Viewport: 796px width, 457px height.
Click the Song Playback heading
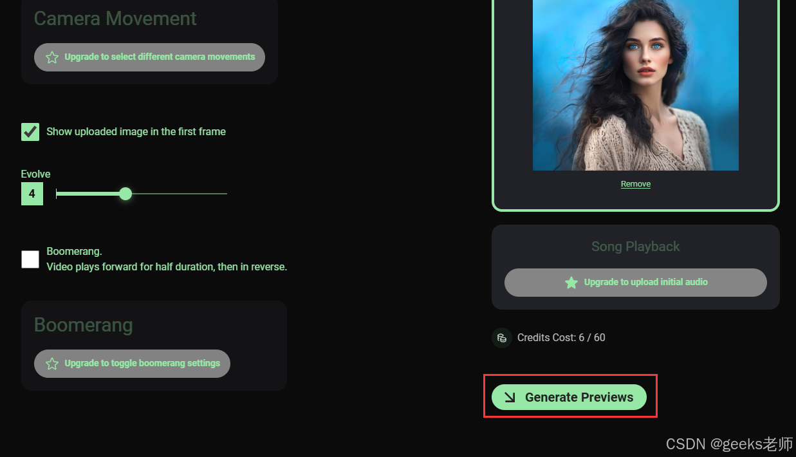click(x=636, y=247)
